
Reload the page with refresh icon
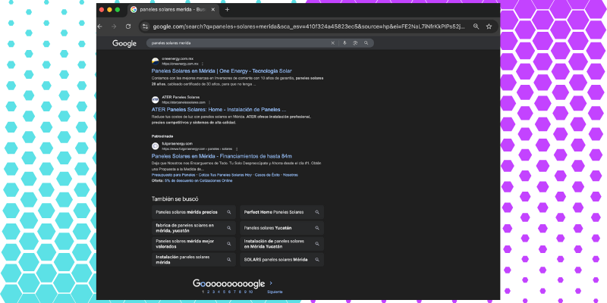128,26
